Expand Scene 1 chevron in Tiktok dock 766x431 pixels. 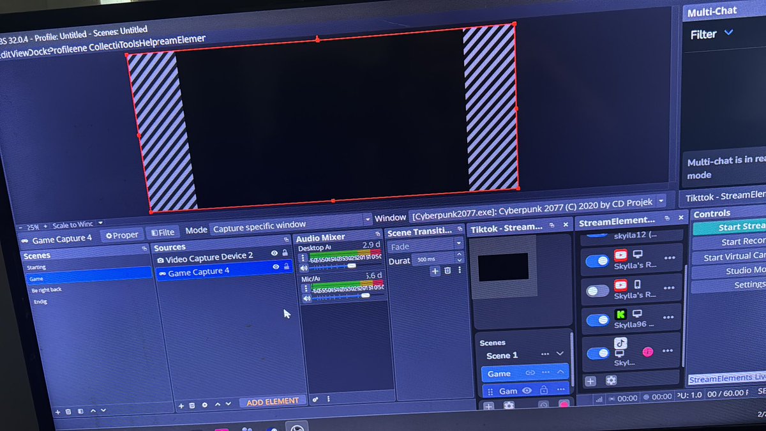(560, 353)
